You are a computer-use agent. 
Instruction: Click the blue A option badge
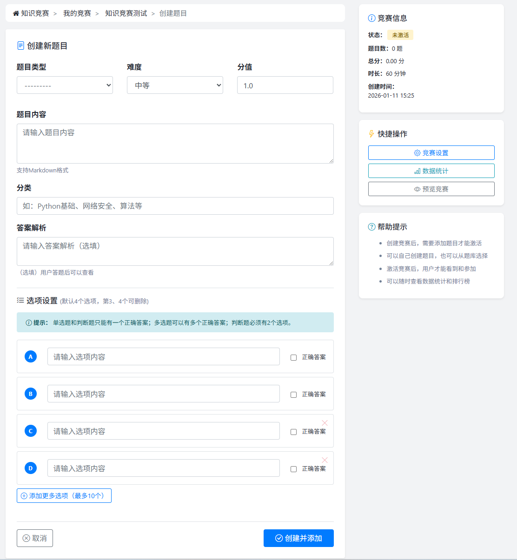[31, 356]
